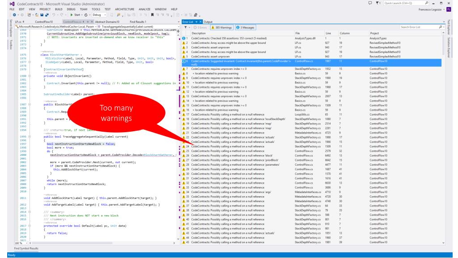Close the Error List tab
458x258 pixels.
pyautogui.click(x=201, y=21)
